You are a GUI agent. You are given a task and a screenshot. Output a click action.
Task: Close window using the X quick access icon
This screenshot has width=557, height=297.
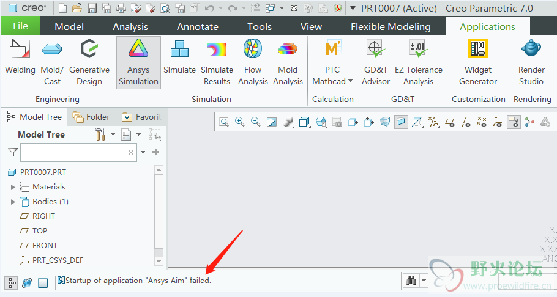pos(294,8)
